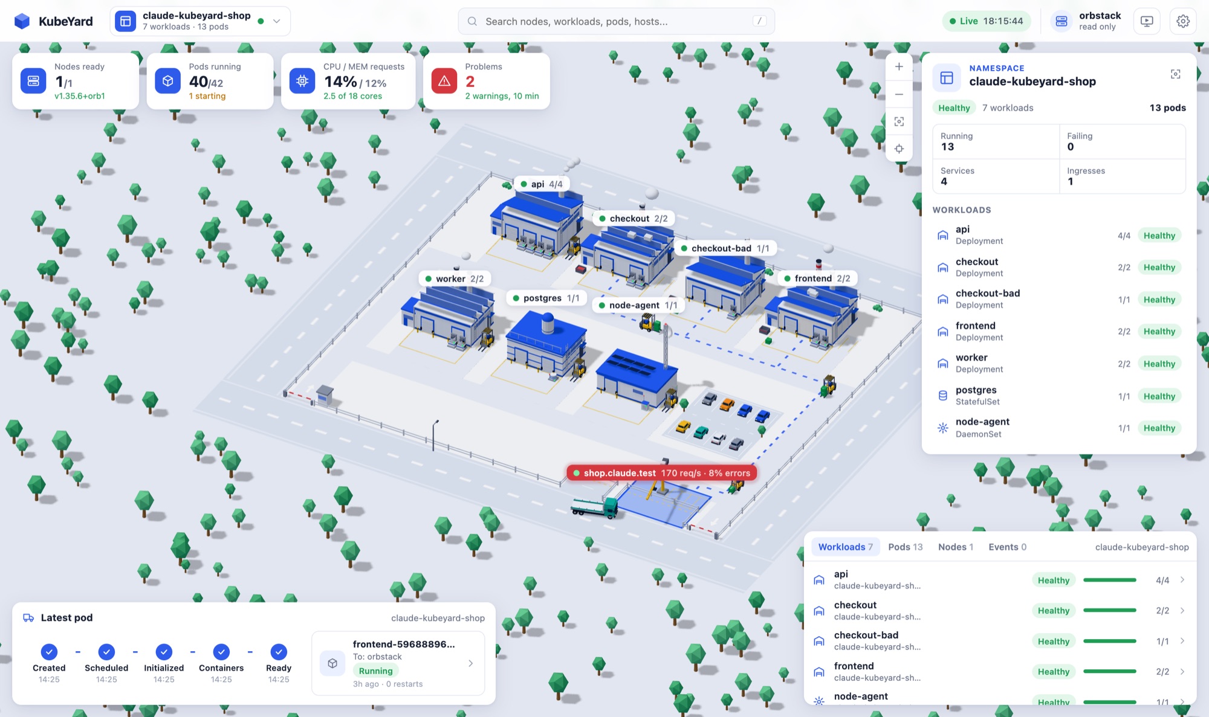1209x717 pixels.
Task: Click the postgres StatefulSet database icon
Action: click(x=942, y=396)
